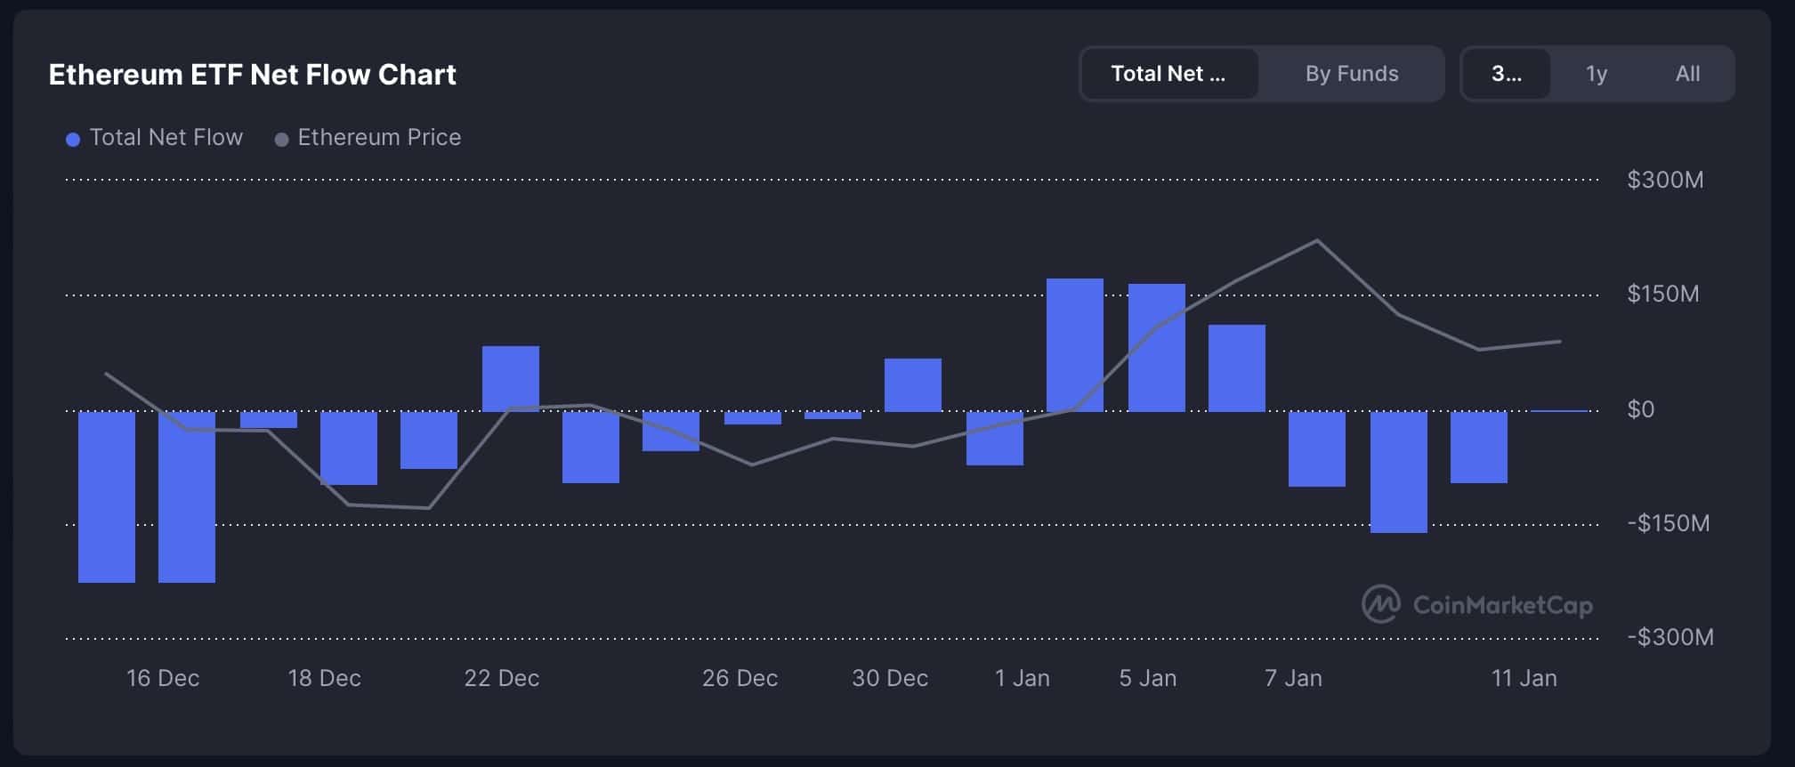Click the 16 Dec x-axis date label

[x=163, y=678]
